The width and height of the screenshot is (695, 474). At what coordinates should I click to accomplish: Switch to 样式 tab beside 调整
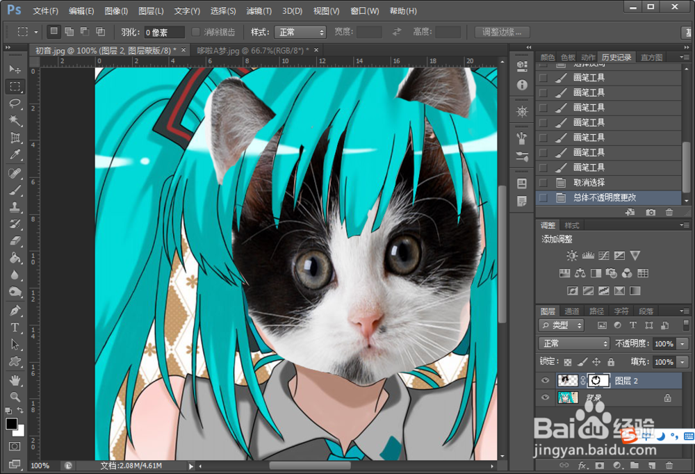572,225
